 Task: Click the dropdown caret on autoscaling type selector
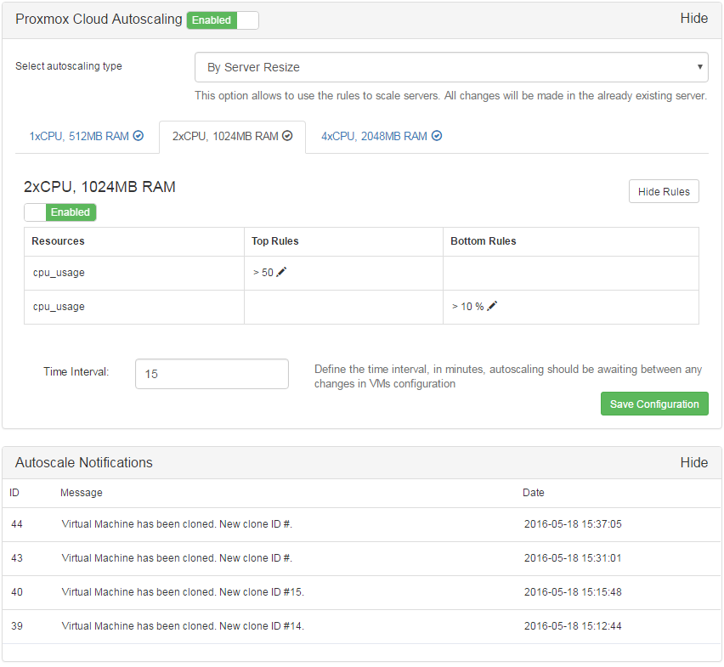pyautogui.click(x=699, y=66)
